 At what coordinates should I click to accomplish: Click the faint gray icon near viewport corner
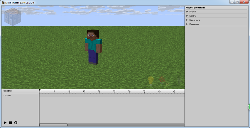179,81
